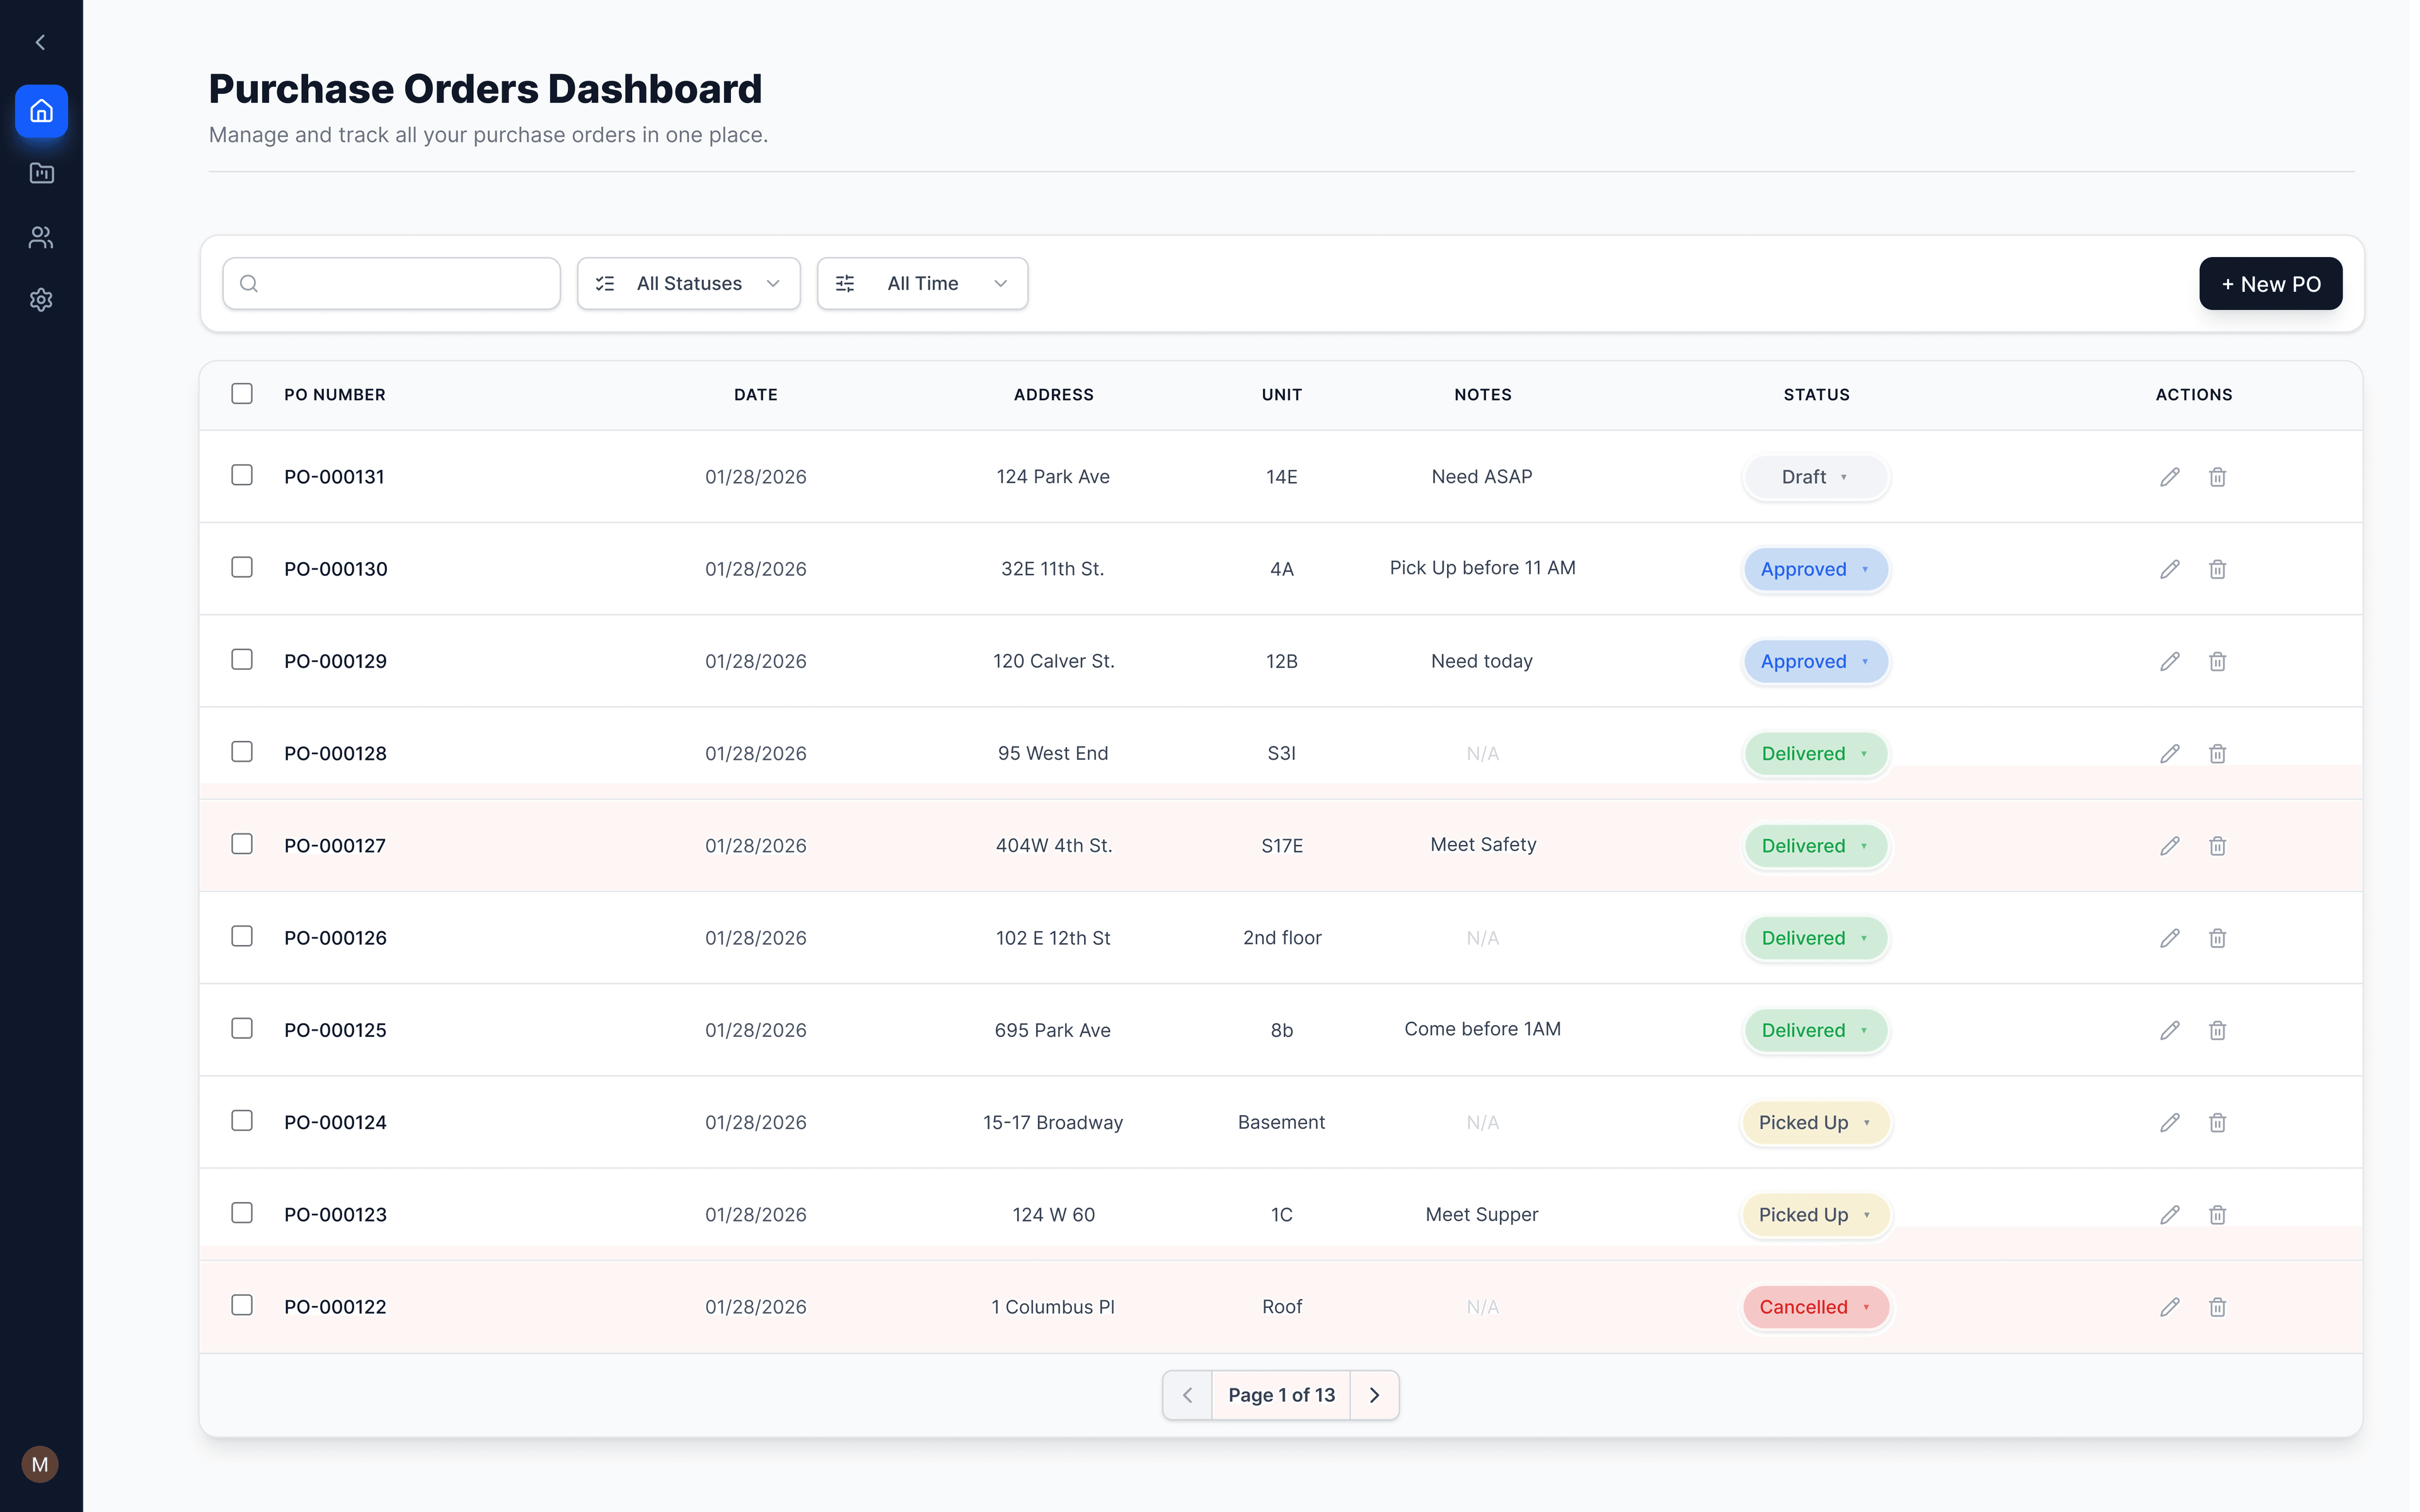
Task: Select address 15-17 Broadway cell
Action: (x=1053, y=1122)
